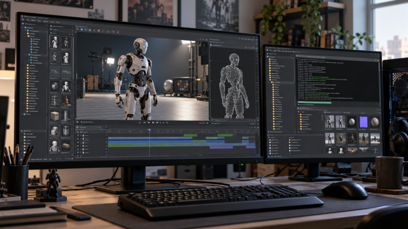
Task: Select the tan flat box asset thumbnail
Action: [x=66, y=146]
